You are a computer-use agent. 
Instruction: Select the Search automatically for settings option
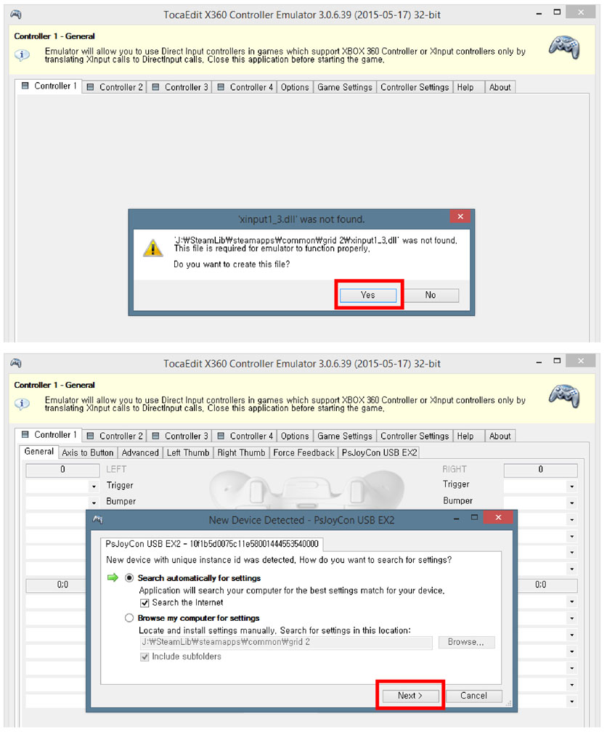(129, 578)
